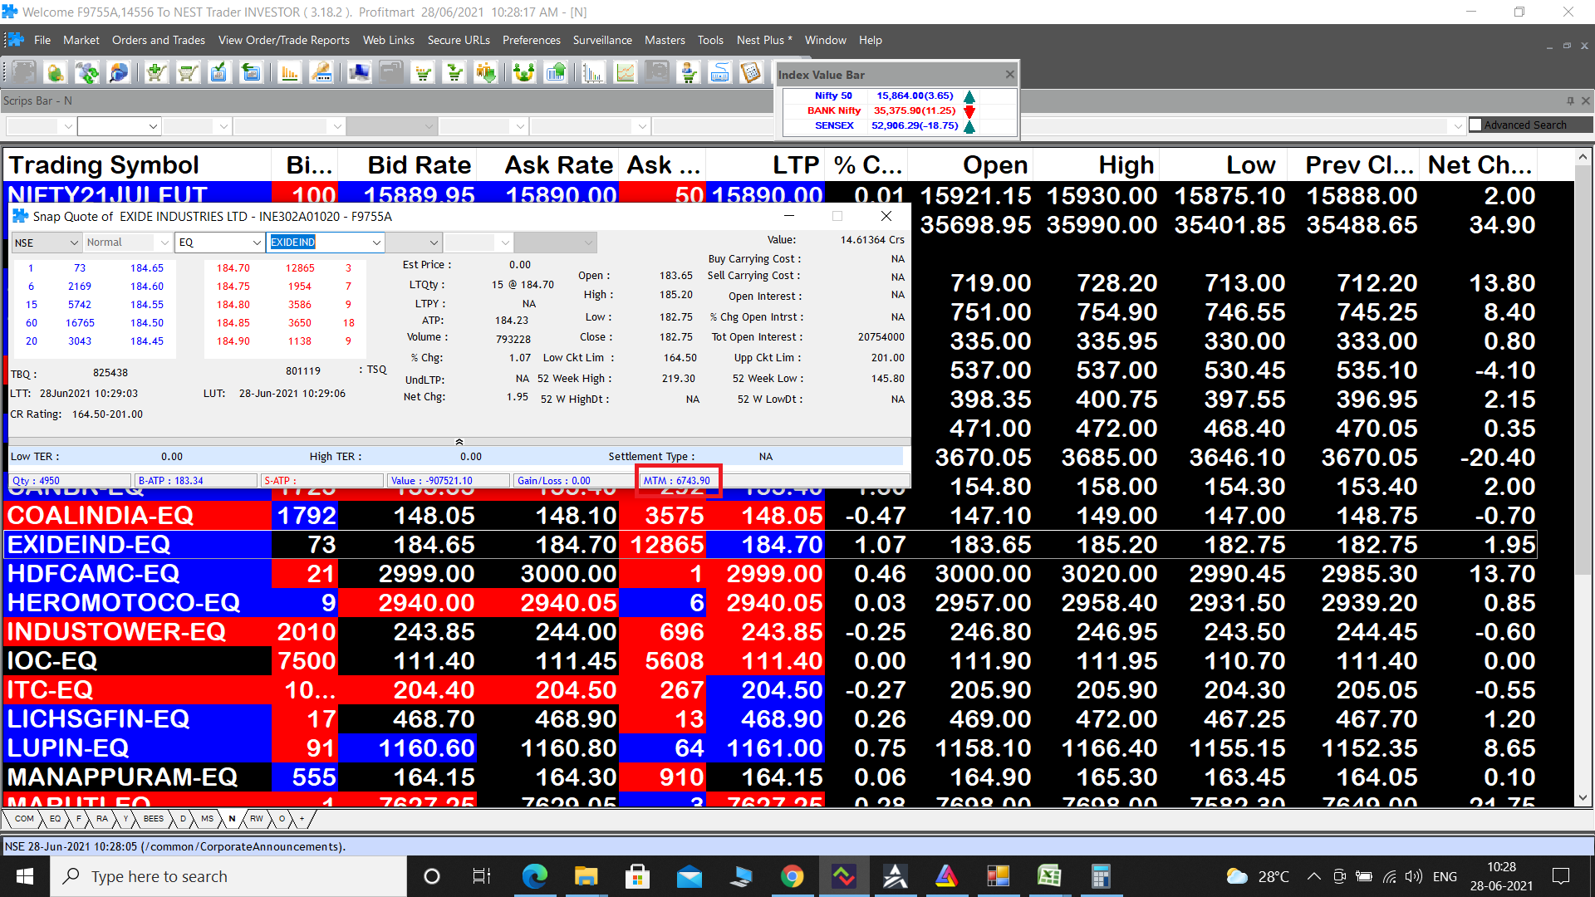Click the two green users toolbar icon

pos(523,73)
